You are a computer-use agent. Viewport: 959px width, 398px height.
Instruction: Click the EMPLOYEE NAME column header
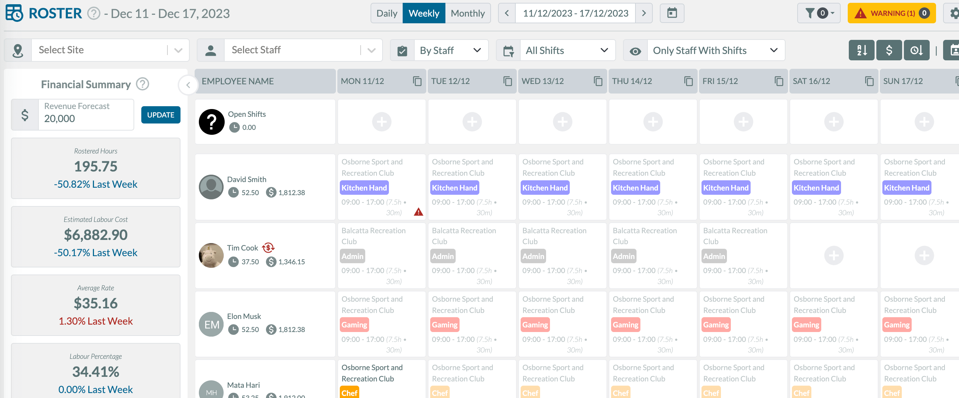click(x=265, y=81)
